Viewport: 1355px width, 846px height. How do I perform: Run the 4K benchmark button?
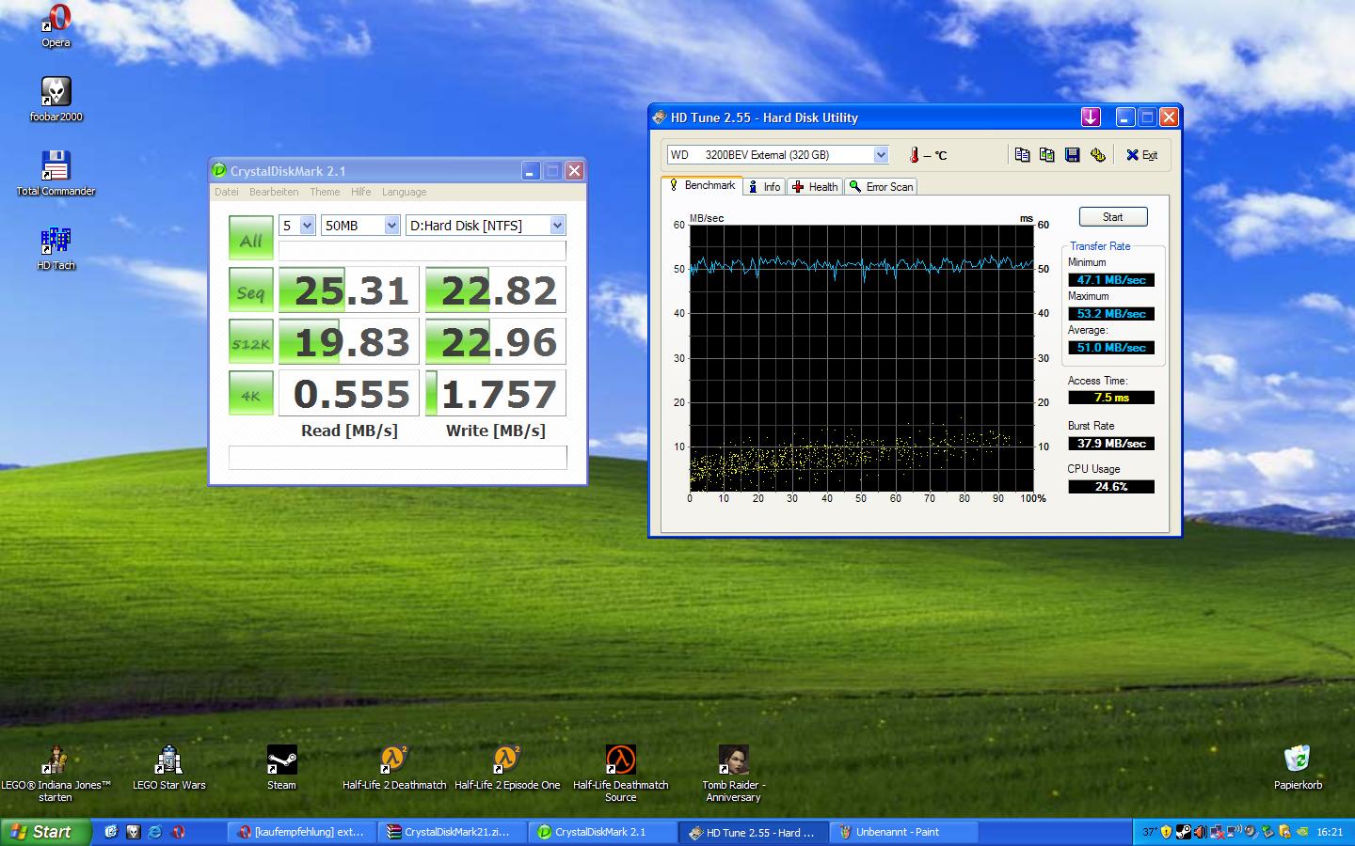(250, 394)
